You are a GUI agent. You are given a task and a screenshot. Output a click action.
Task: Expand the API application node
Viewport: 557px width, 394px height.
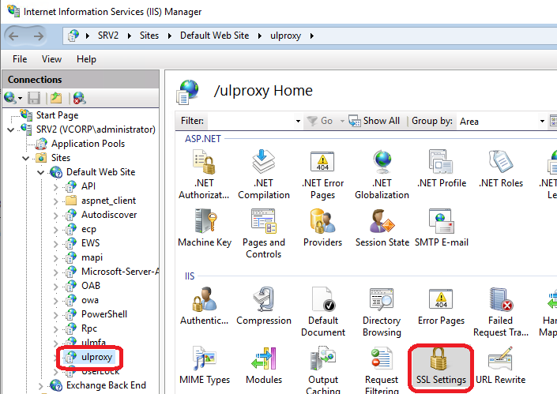[56, 186]
